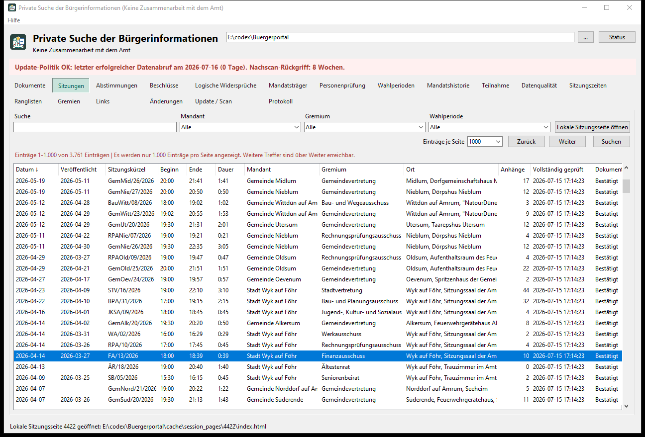Click the Suchen button
This screenshot has height=437, width=645.
(x=611, y=142)
